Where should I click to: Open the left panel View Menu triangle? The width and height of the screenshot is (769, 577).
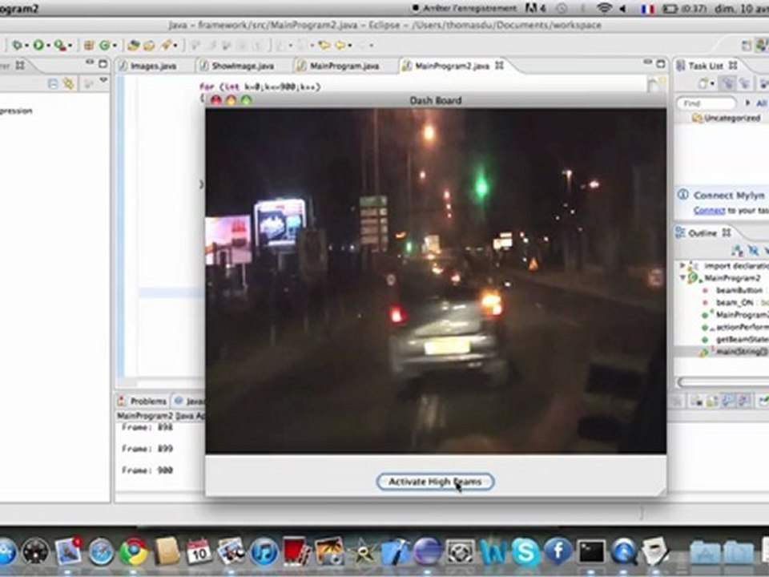point(103,81)
